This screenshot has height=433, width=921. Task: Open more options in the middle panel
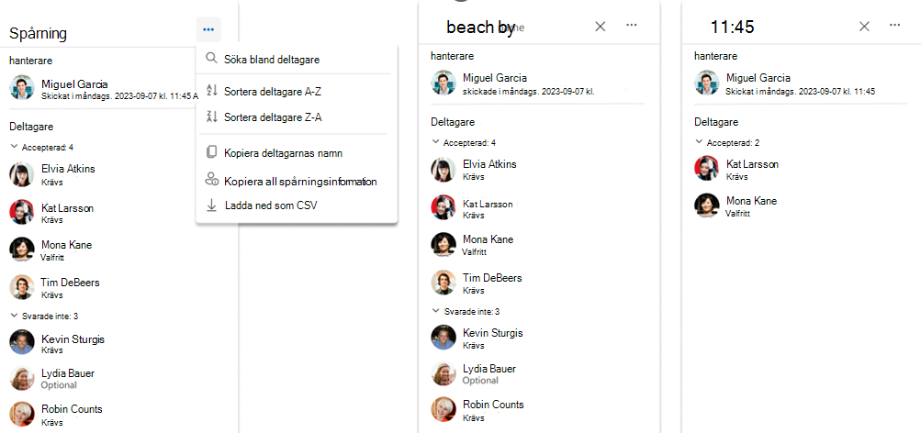(x=632, y=26)
